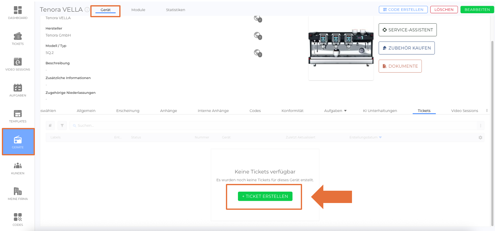Open the tab bar overflow menu

pyautogui.click(x=487, y=110)
